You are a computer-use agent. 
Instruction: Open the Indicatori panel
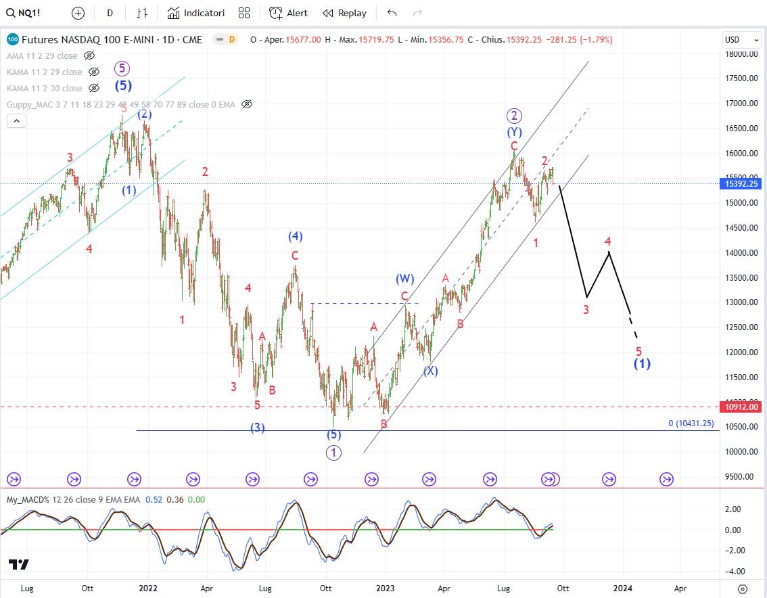point(195,14)
